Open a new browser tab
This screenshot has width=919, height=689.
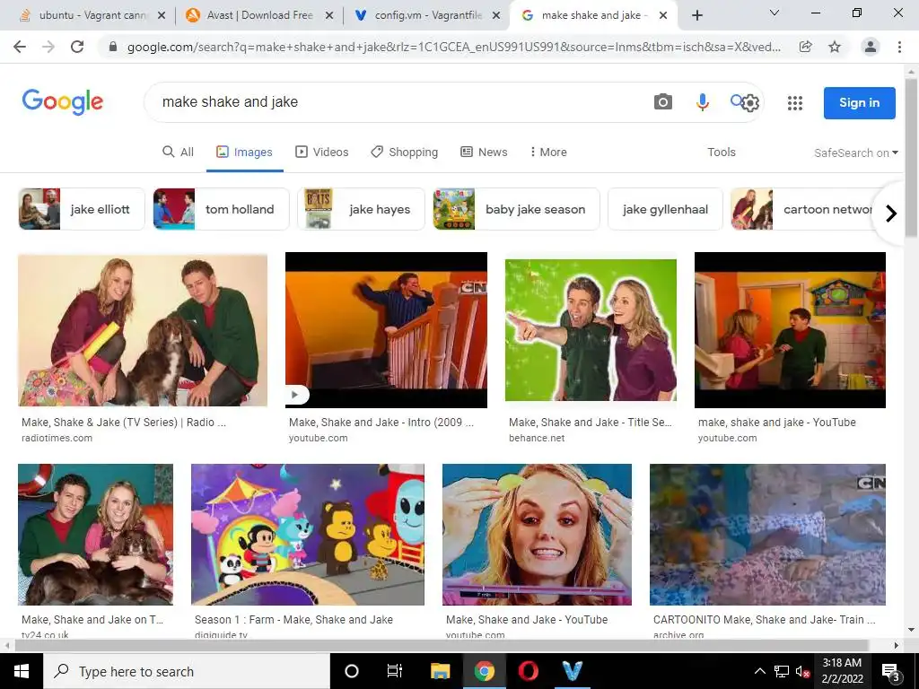pos(696,15)
